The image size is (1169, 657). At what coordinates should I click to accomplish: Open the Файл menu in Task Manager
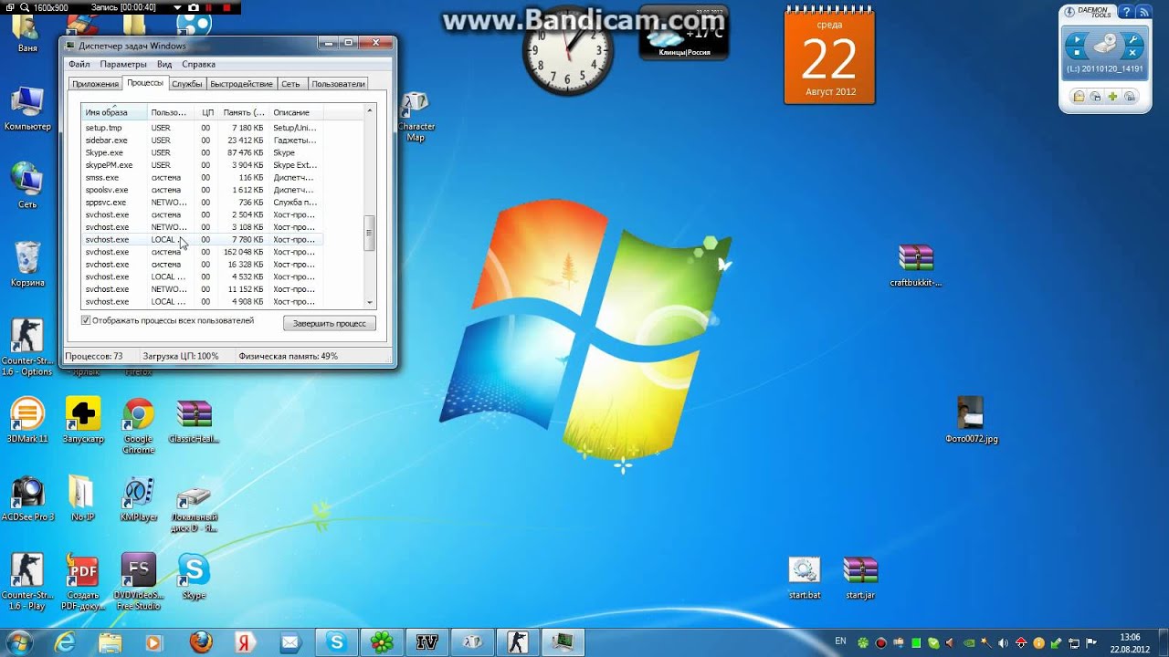[79, 65]
